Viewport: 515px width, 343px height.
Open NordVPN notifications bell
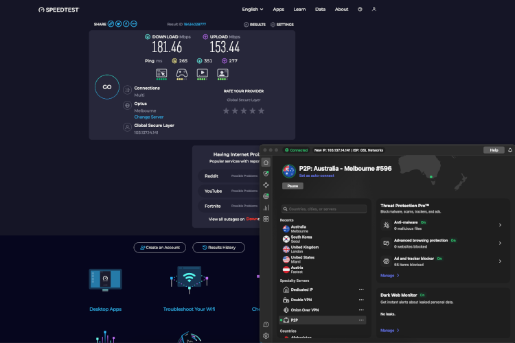pos(510,150)
